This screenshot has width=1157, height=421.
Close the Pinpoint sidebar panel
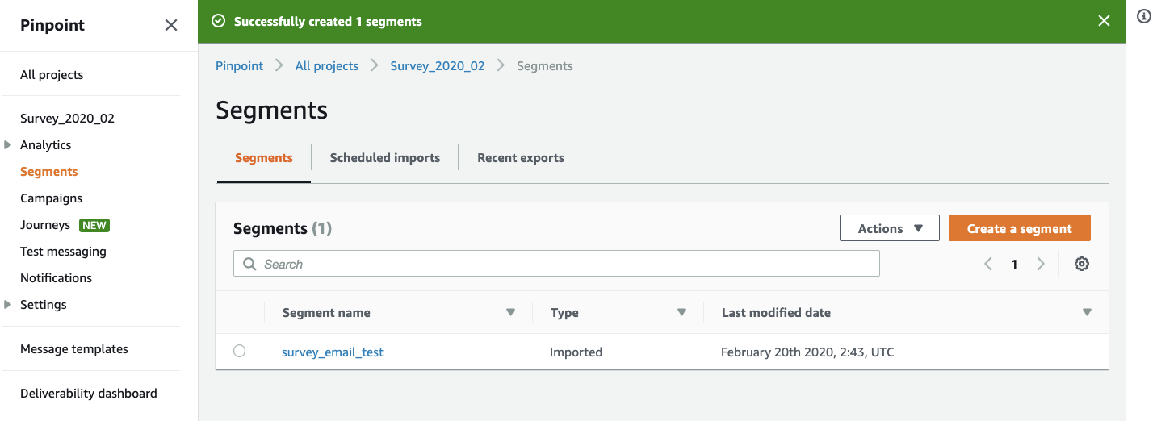(x=171, y=25)
